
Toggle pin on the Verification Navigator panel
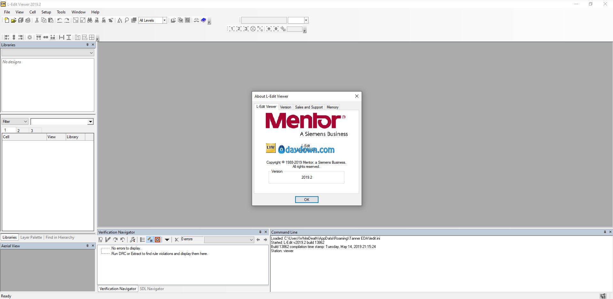(x=260, y=232)
